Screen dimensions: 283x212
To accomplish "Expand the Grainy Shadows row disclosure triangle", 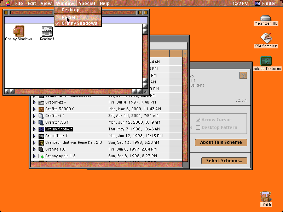I will pyautogui.click(x=34, y=129).
